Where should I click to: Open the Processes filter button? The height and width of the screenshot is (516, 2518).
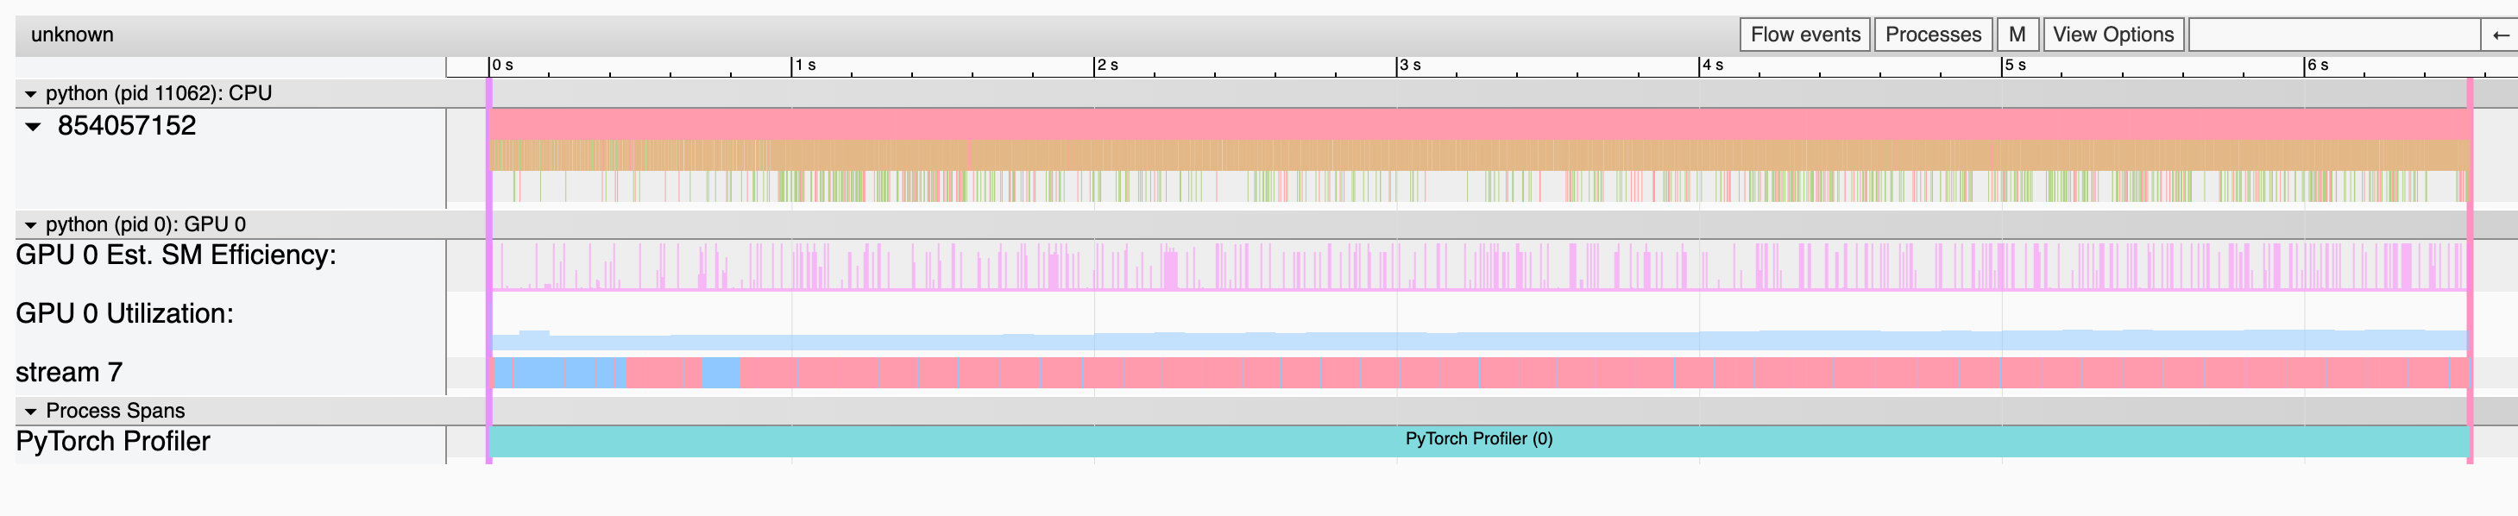click(1932, 35)
